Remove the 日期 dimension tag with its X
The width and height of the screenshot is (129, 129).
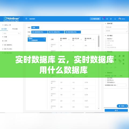pos(38,28)
